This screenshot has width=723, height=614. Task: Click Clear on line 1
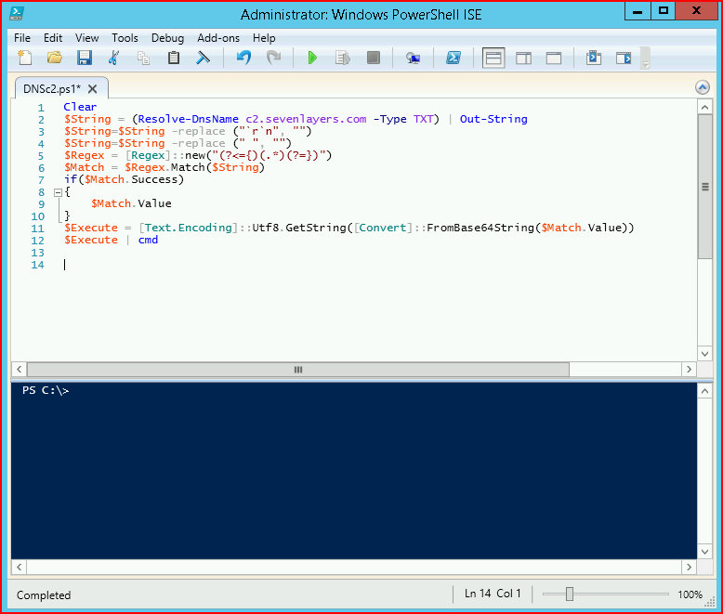80,107
